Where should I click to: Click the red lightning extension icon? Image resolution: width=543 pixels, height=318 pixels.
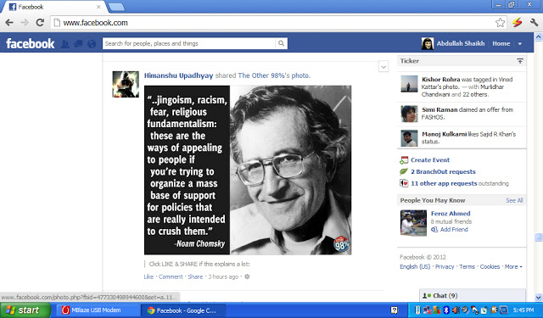517,23
